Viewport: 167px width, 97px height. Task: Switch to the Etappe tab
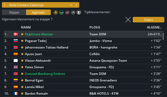[14, 12]
